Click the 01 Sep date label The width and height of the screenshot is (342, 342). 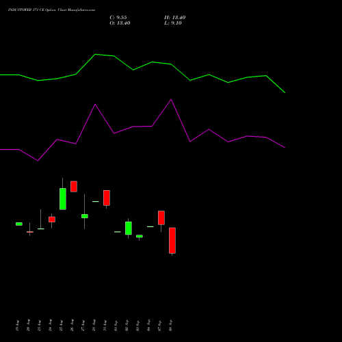tap(116, 326)
